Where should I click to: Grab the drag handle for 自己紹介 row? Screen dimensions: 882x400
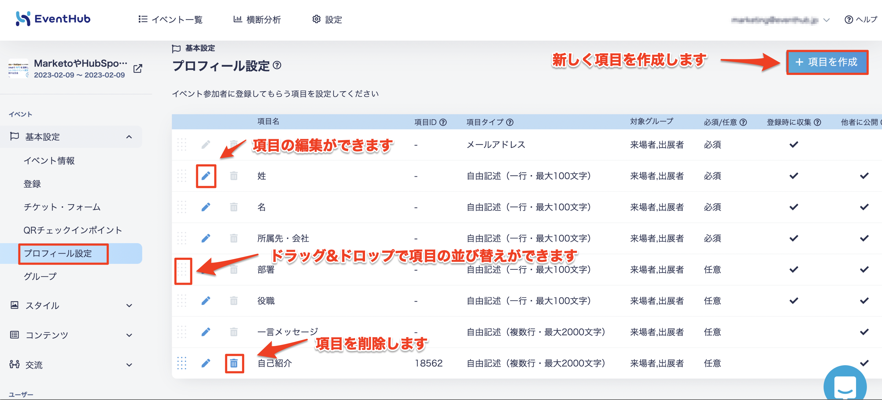pyautogui.click(x=182, y=363)
